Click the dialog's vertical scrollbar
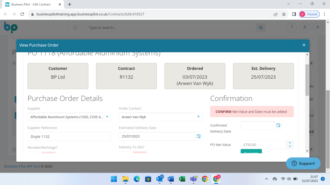This screenshot has height=185, width=330. [x=307, y=80]
